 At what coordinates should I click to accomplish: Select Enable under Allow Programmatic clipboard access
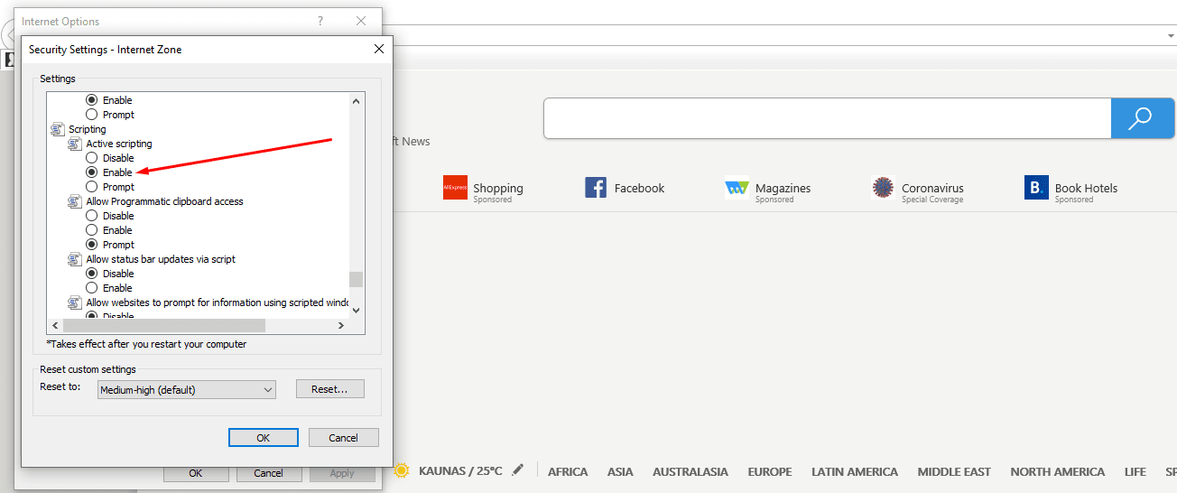pyautogui.click(x=92, y=230)
